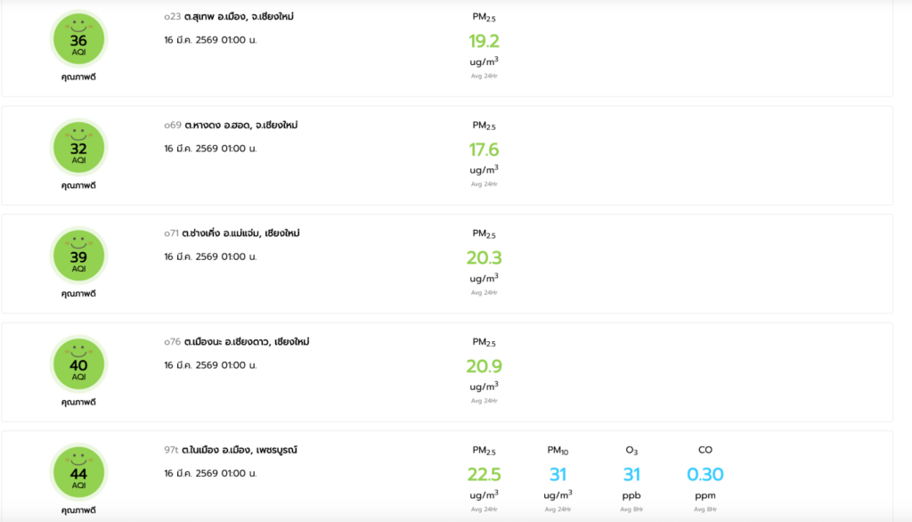Open station o69 ต.หางดง อ.ฮอด, จ.เชียงใหม่

click(x=230, y=126)
